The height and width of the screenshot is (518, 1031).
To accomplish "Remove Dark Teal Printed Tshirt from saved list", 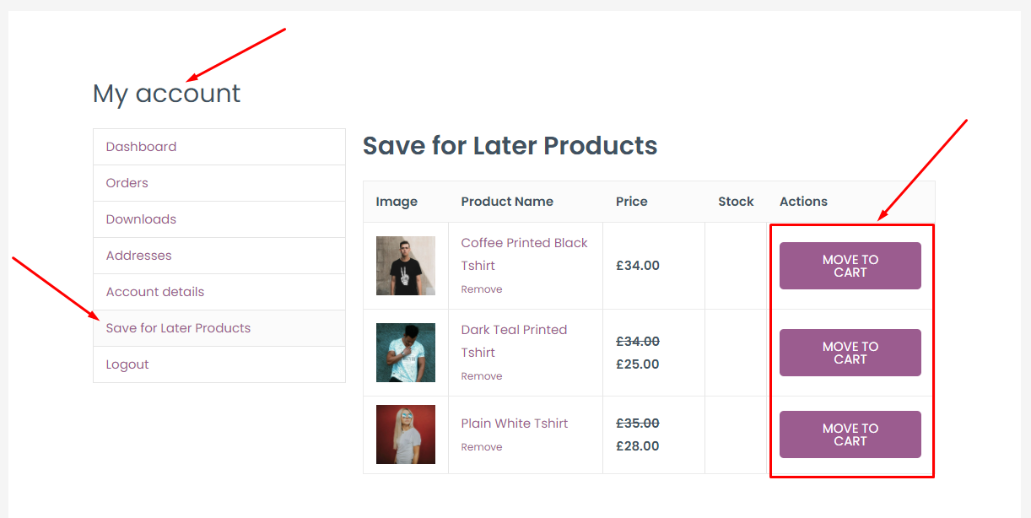I will click(481, 375).
